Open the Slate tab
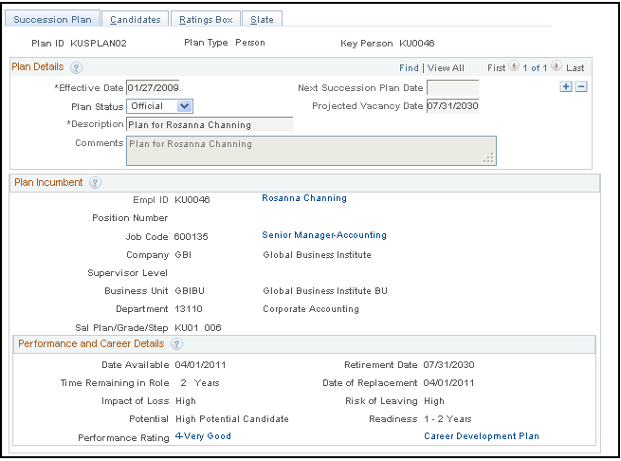This screenshot has width=621, height=461. point(262,19)
